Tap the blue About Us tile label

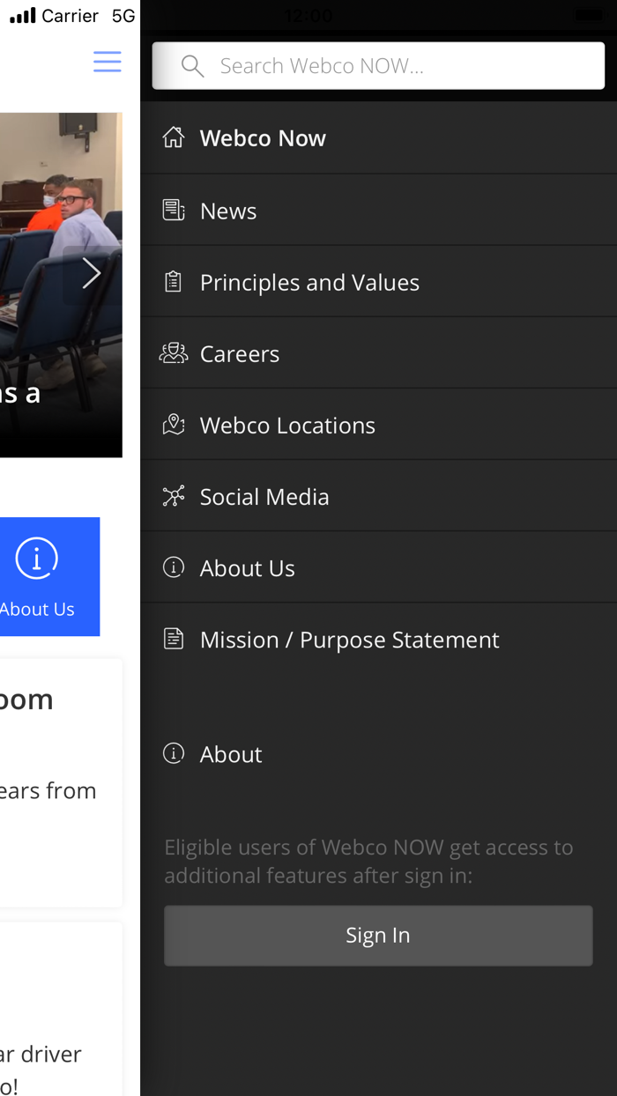(37, 609)
